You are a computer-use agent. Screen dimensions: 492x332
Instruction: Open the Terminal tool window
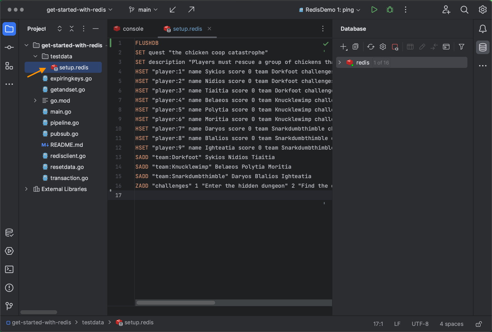9,269
